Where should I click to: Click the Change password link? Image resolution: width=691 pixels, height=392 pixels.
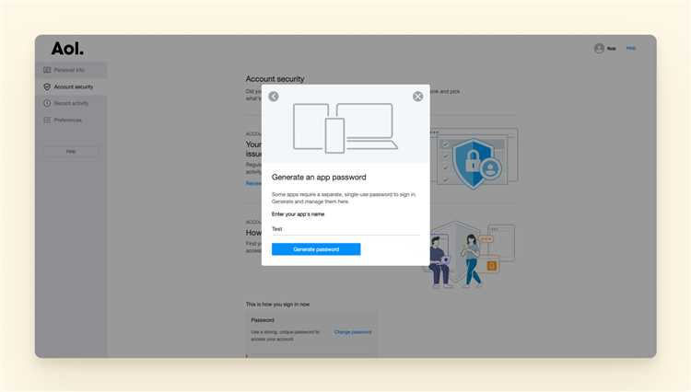[353, 332]
